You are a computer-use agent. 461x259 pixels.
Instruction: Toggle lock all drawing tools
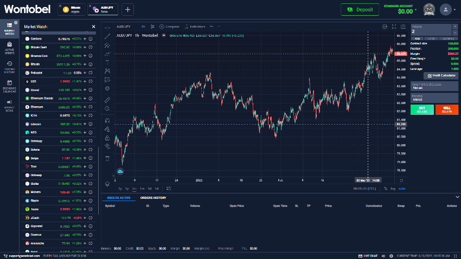point(107,138)
